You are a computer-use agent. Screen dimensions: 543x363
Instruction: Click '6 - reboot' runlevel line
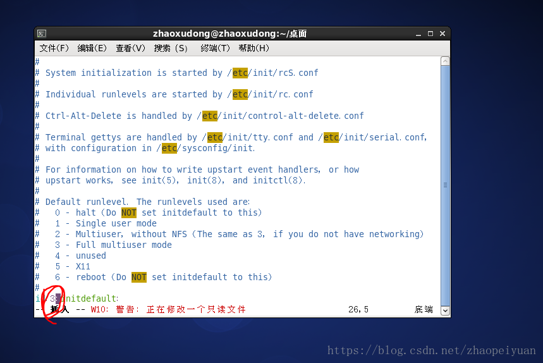tap(154, 277)
